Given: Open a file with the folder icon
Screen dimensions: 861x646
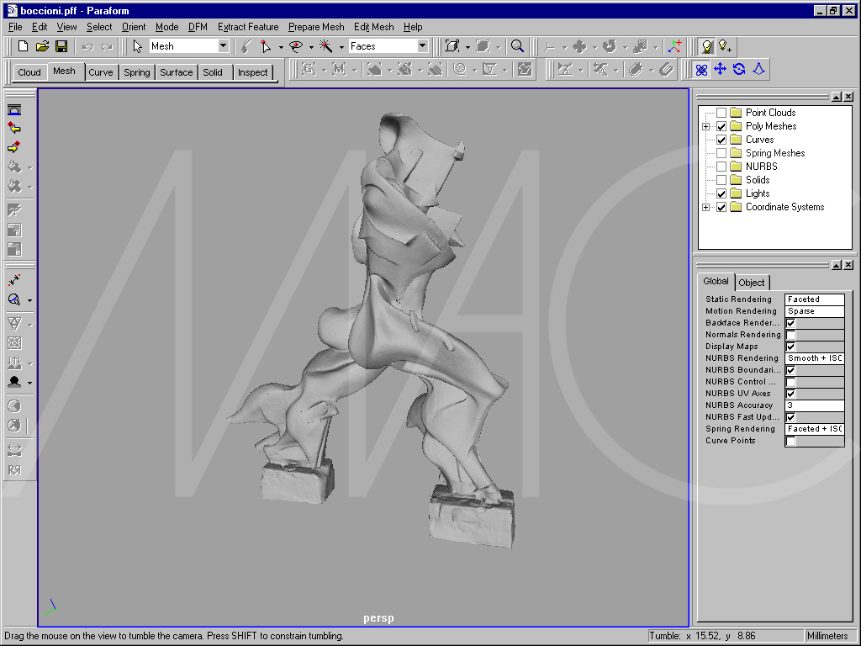Looking at the screenshot, I should (x=42, y=46).
